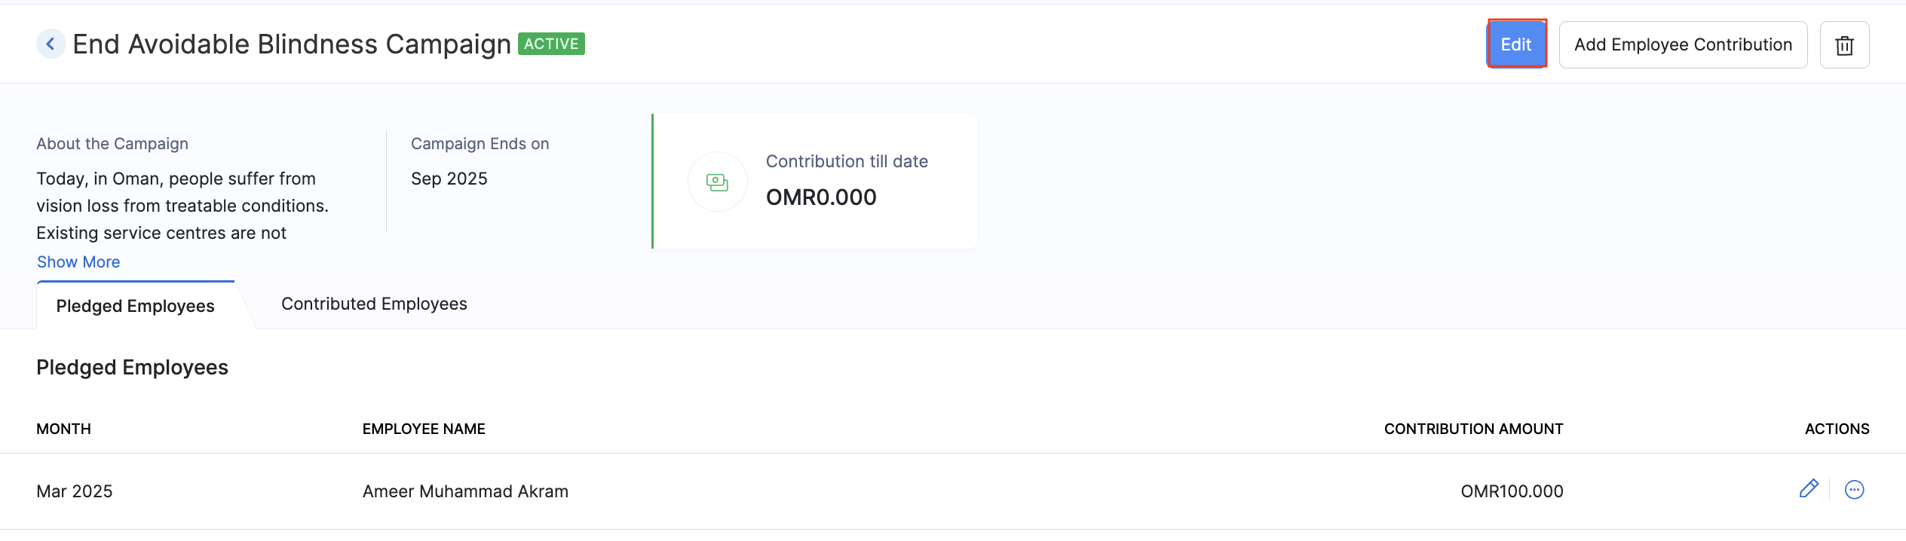Select employee name Ameer Muhammad Akram
Screen dimensions: 1906x541
tap(465, 491)
